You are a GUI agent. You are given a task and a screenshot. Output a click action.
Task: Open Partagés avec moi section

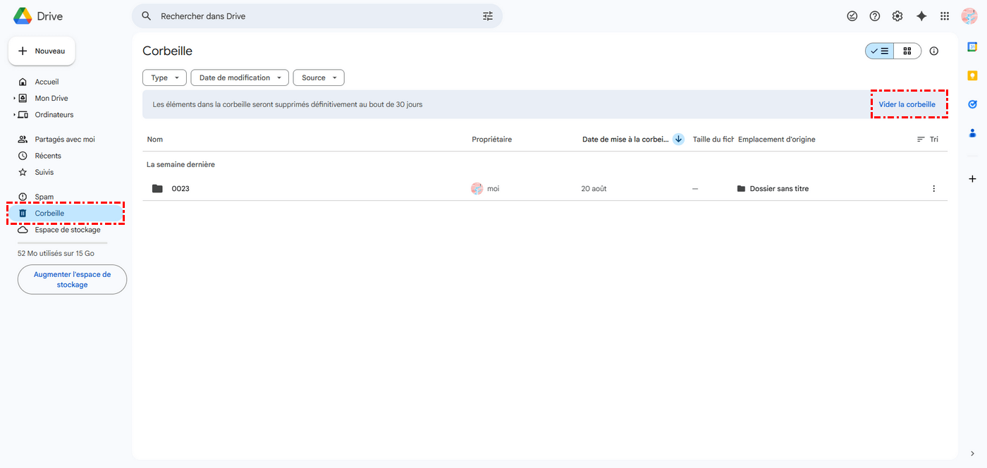pos(64,140)
